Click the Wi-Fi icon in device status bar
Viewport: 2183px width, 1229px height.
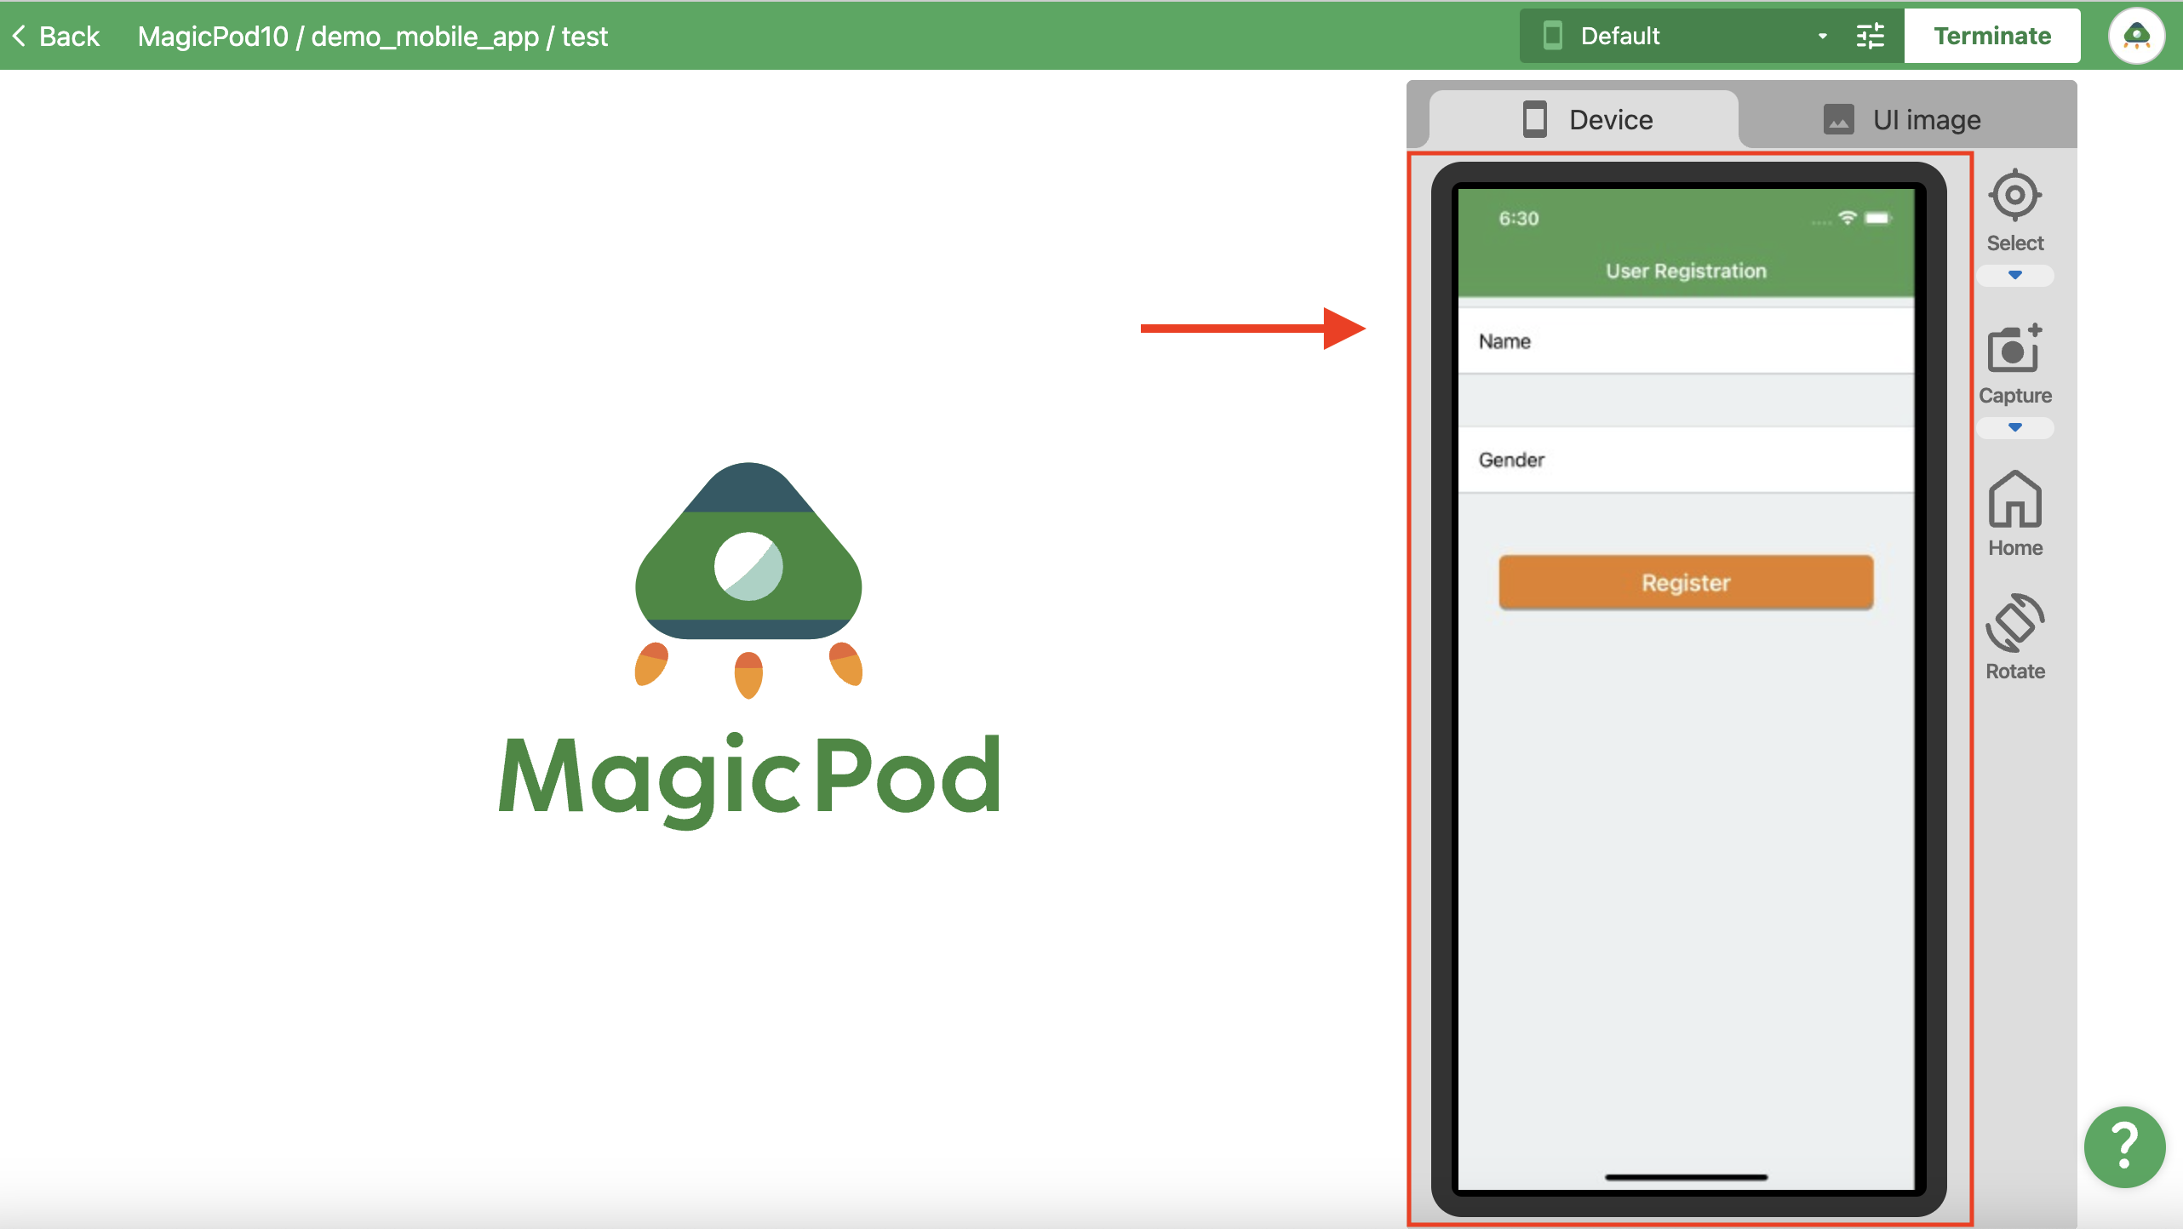(x=1847, y=218)
